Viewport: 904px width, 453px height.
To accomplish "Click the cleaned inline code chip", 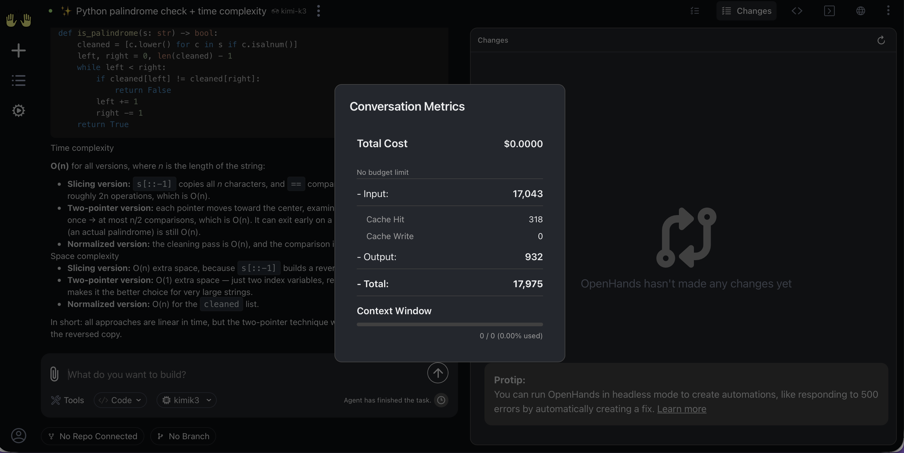I will click(x=221, y=304).
